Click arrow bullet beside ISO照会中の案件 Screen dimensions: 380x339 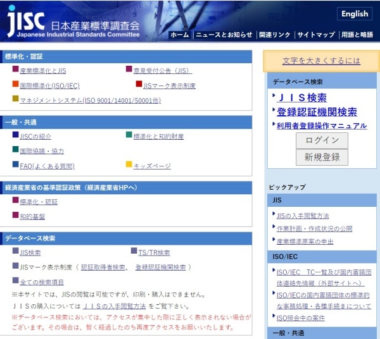click(x=274, y=316)
